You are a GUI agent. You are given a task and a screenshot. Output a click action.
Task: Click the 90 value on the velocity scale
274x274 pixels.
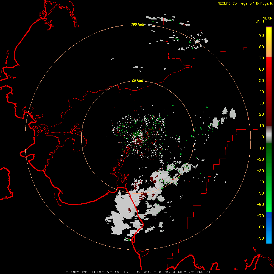click(262, 36)
